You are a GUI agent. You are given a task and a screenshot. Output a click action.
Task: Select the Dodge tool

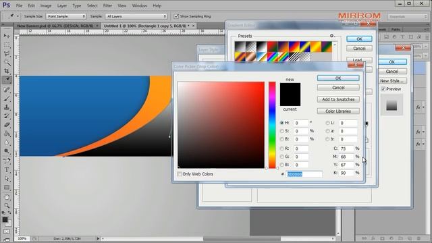click(7, 151)
